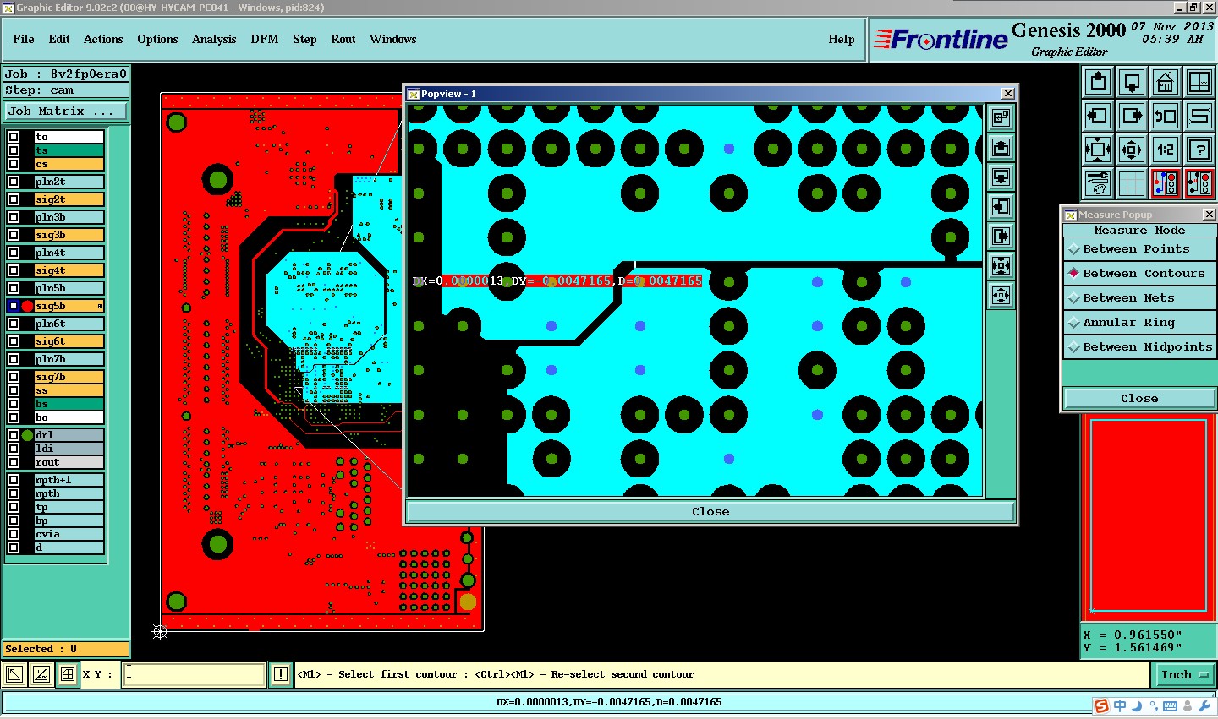Open the Analysis menu
Viewport: 1218px width, 719px height.
[x=214, y=40]
